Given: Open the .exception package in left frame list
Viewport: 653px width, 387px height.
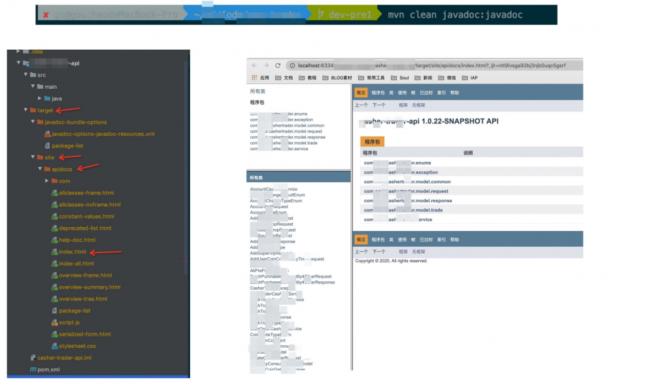Looking at the screenshot, I should (x=282, y=119).
